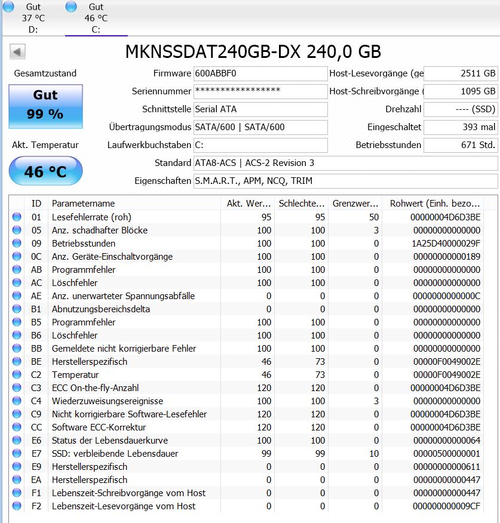Image resolution: width=500 pixels, height=523 pixels.
Task: Click status orb of row B5 Programmfehler
Action: click(17, 322)
